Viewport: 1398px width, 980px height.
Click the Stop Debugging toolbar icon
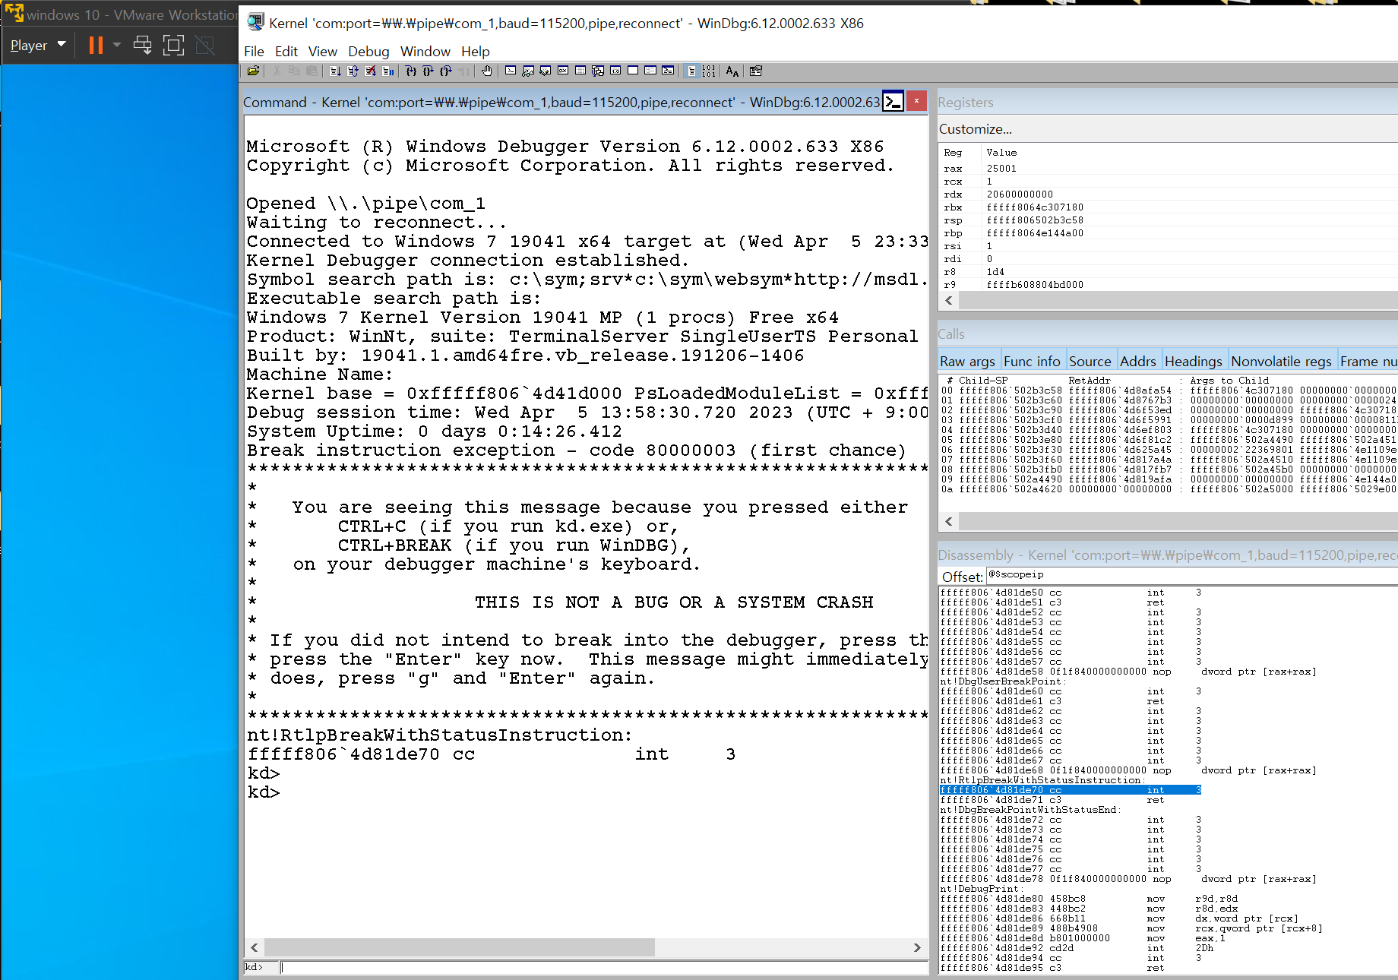point(370,71)
